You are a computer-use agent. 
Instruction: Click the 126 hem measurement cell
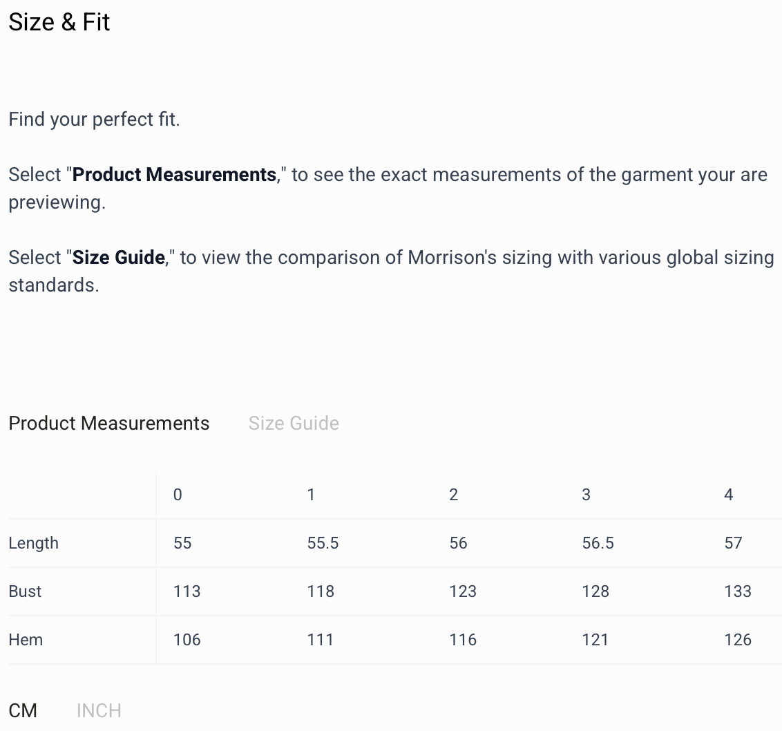pos(737,640)
